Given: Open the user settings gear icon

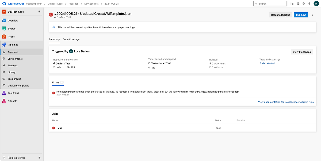Looking at the screenshot, I should pyautogui.click(x=310, y=3).
